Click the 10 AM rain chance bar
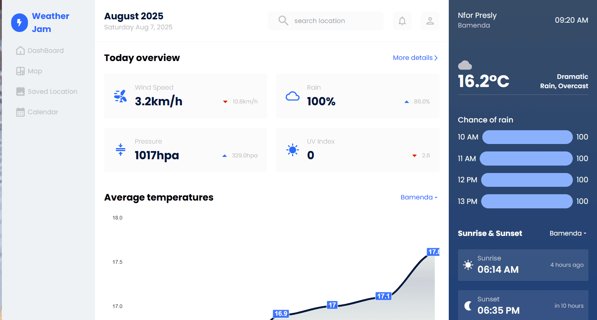 coord(527,137)
